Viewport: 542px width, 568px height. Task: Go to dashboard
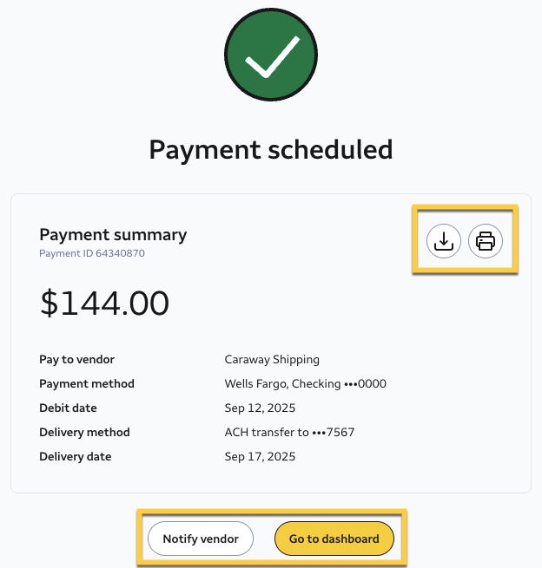[334, 539]
